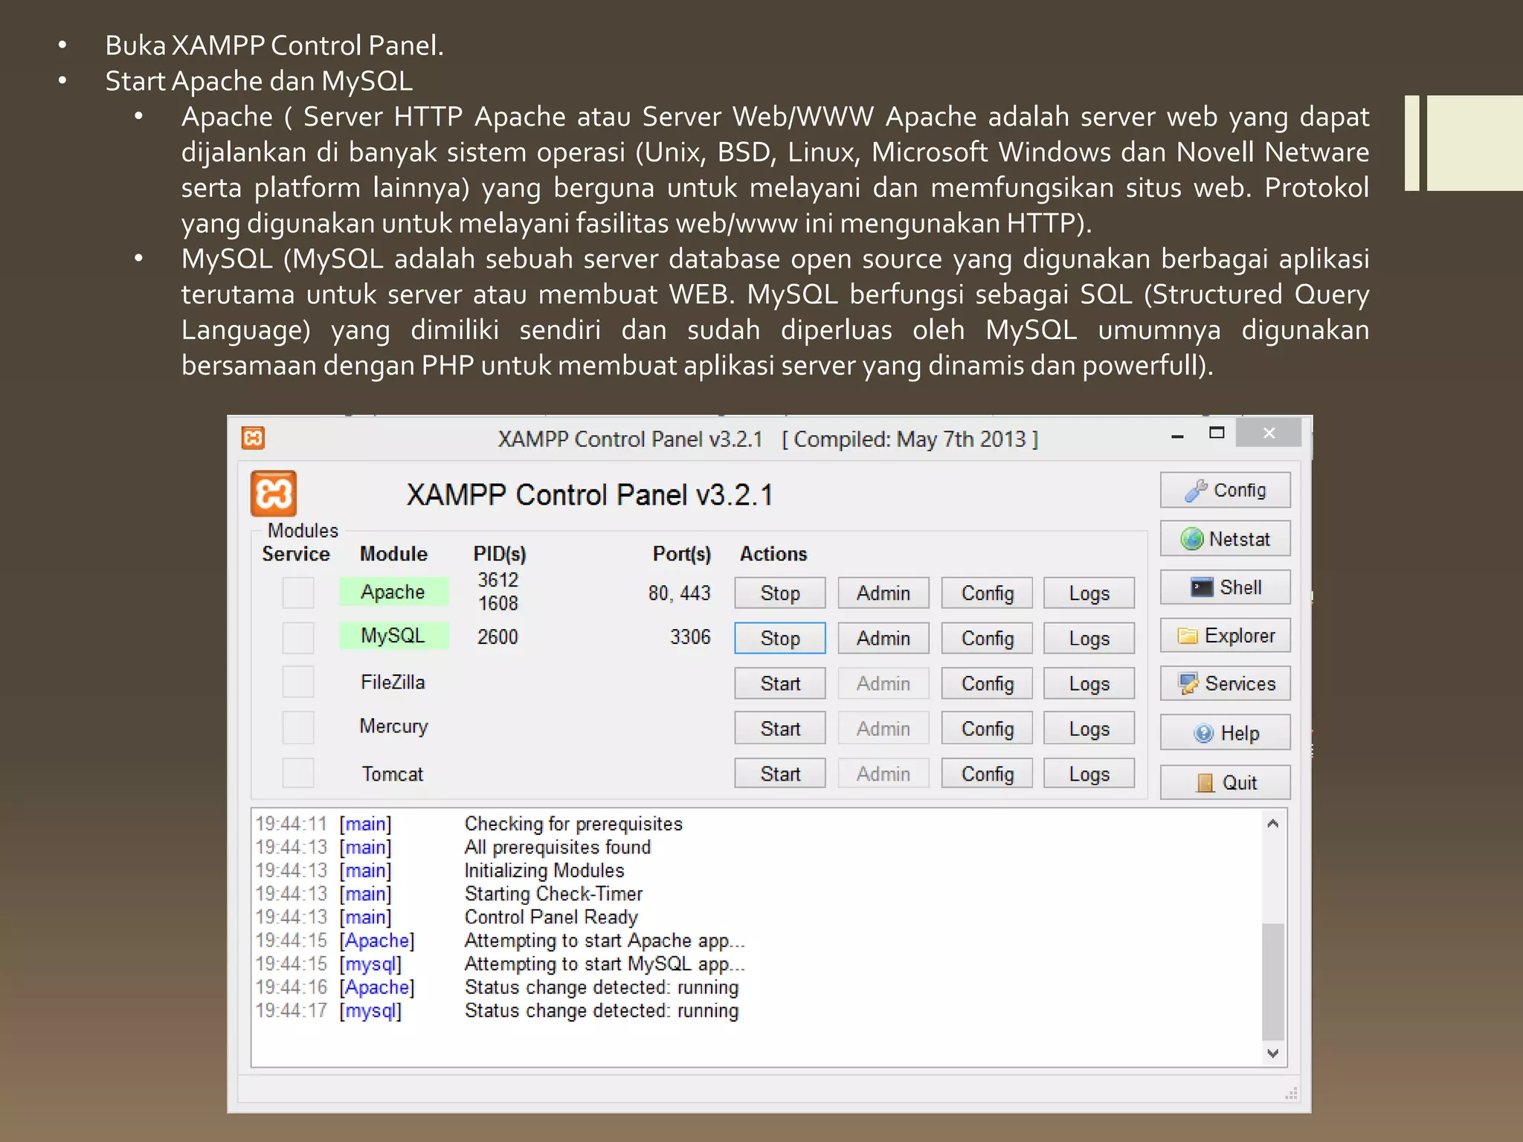The image size is (1523, 1142).
Task: Click log line 'Checking for prerequisites'
Action: (x=573, y=824)
